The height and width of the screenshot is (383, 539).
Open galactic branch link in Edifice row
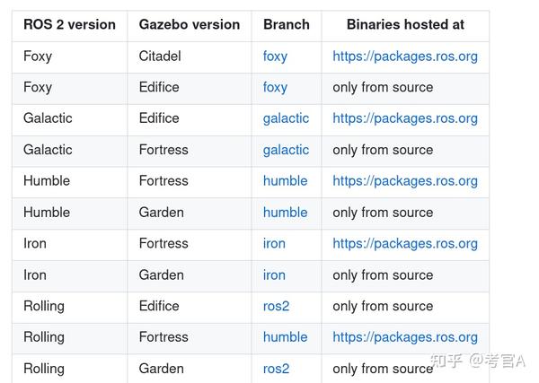286,118
